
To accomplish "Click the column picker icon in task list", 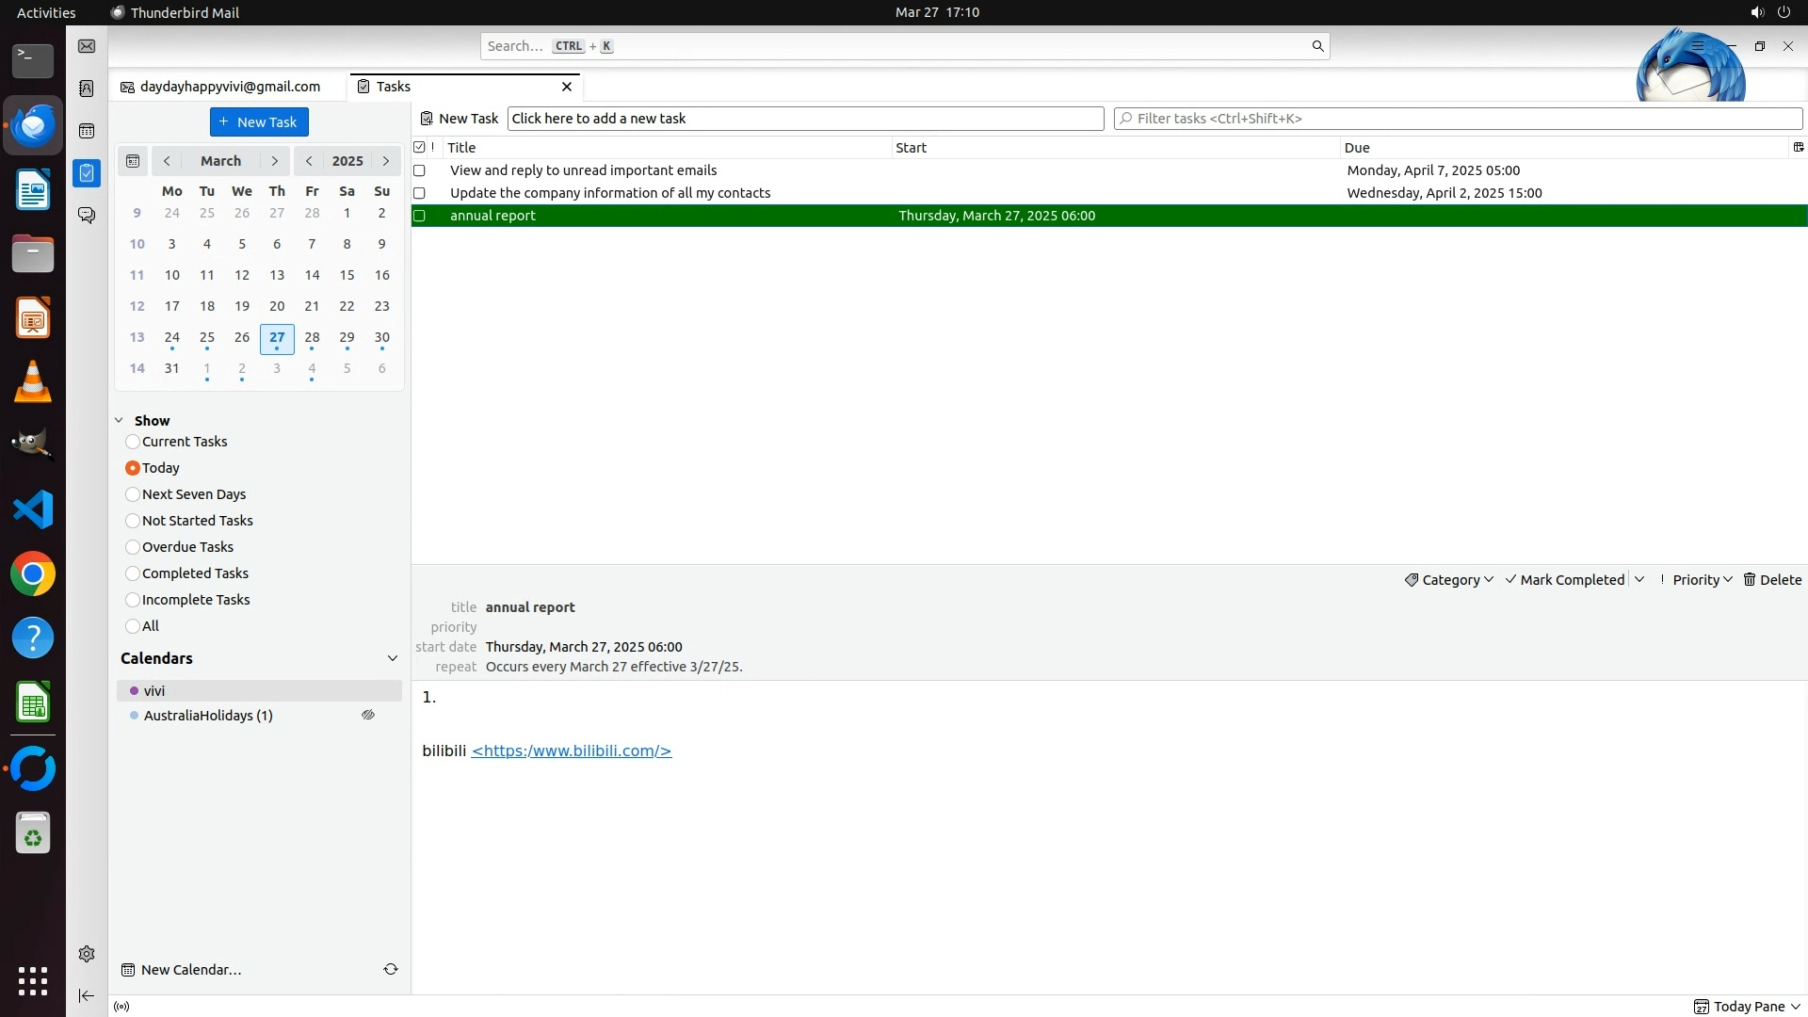I will coord(1798,147).
